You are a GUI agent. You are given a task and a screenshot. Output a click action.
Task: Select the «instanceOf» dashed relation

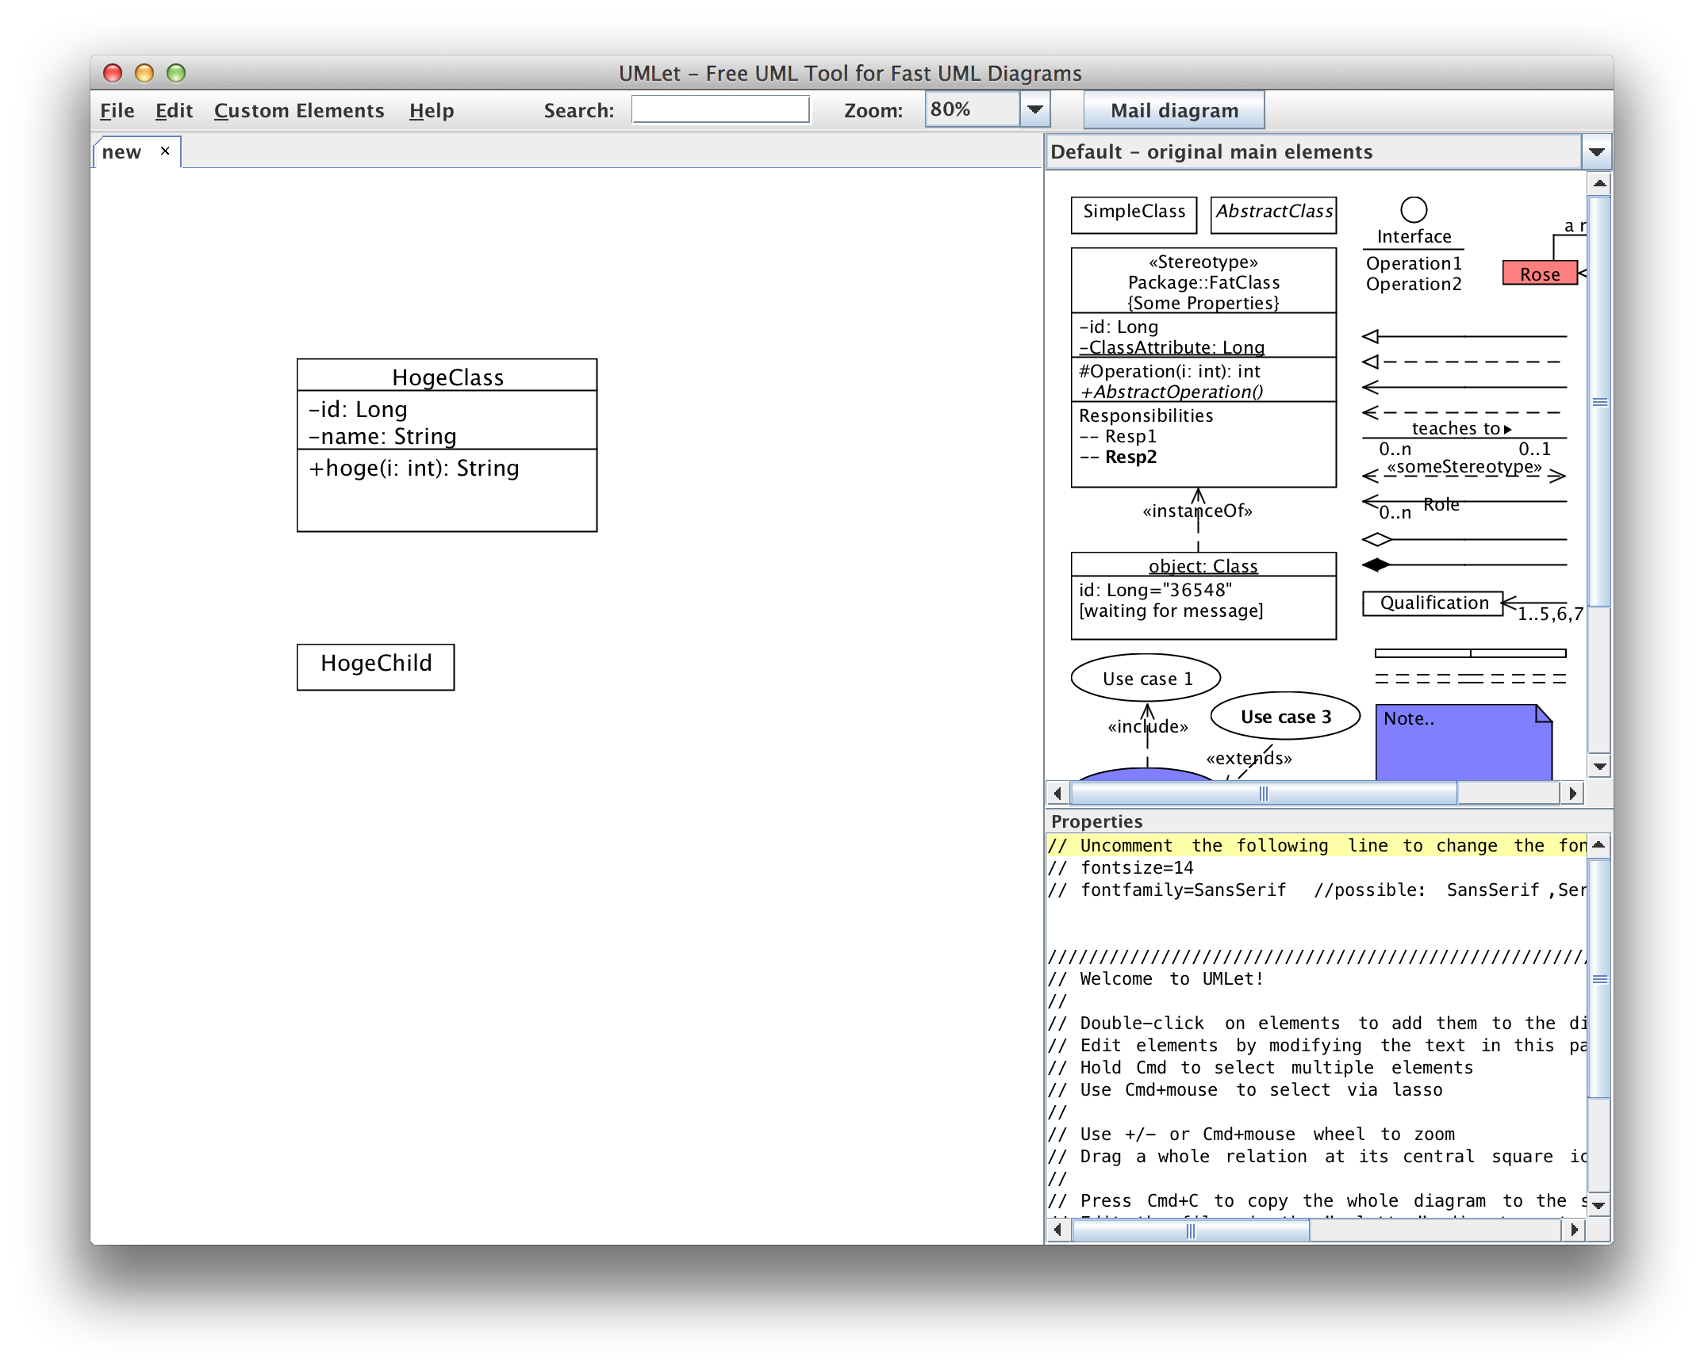coord(1198,519)
